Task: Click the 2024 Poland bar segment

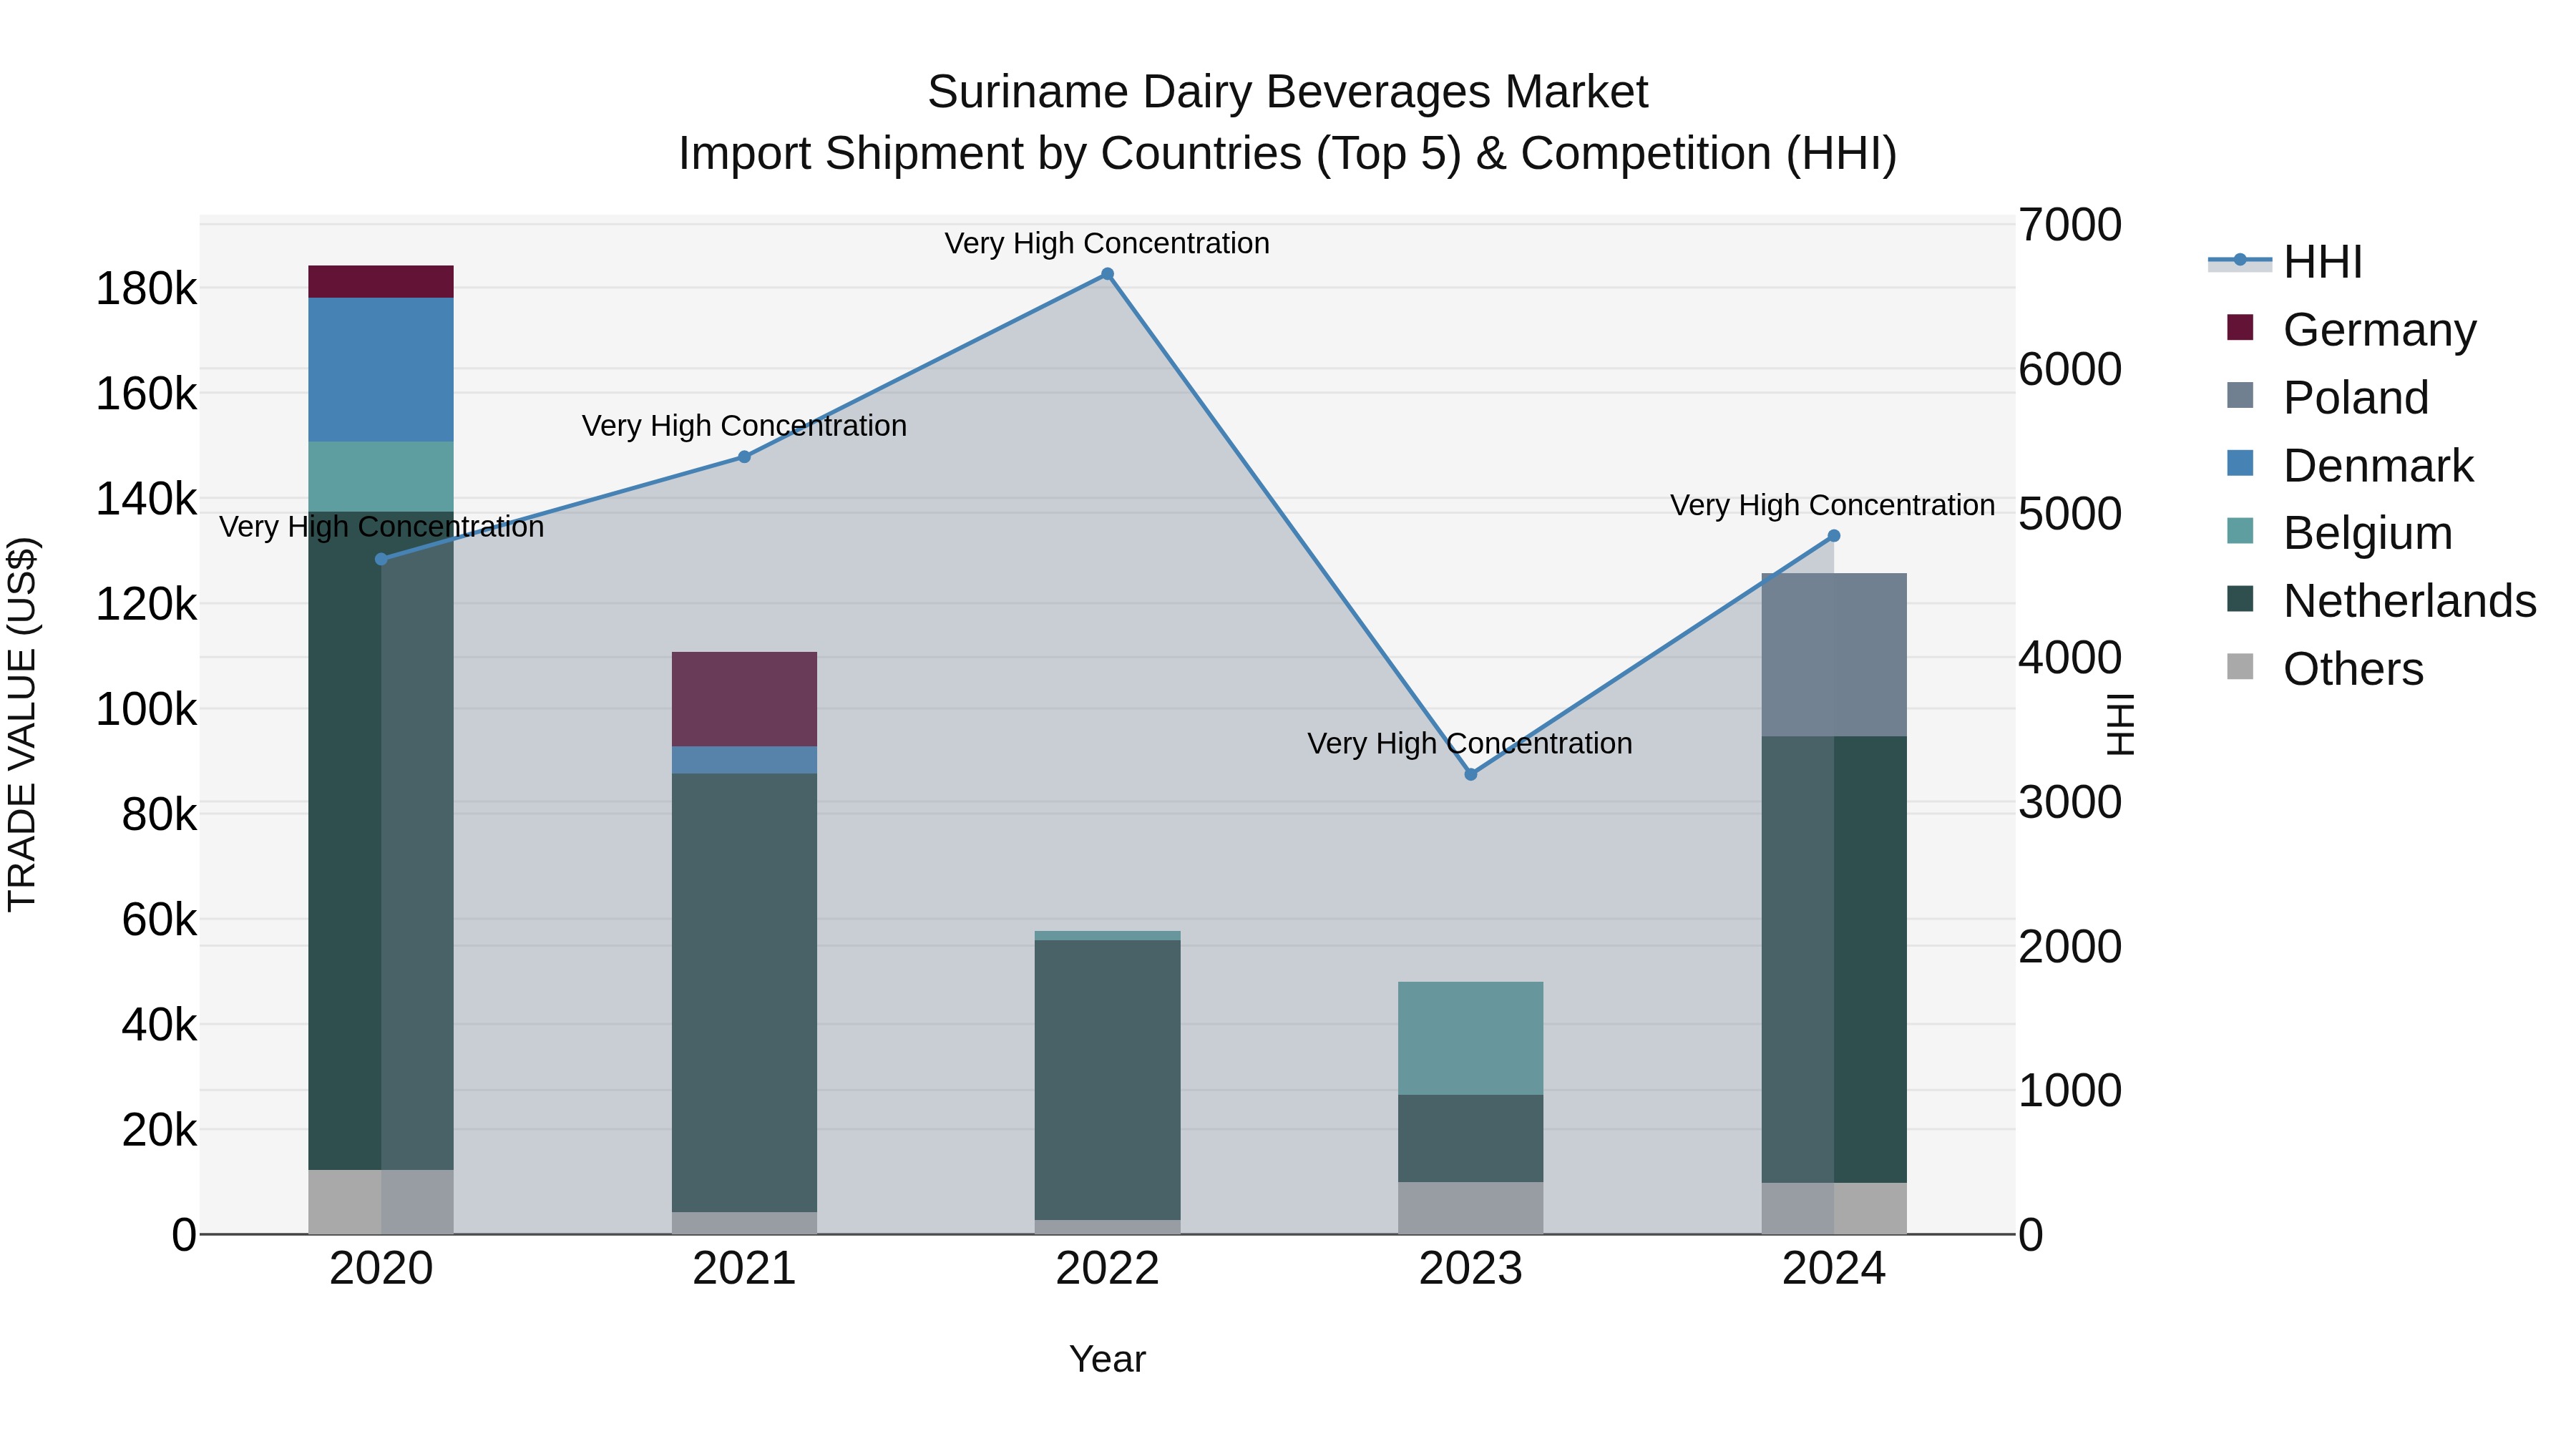Action: point(1834,655)
